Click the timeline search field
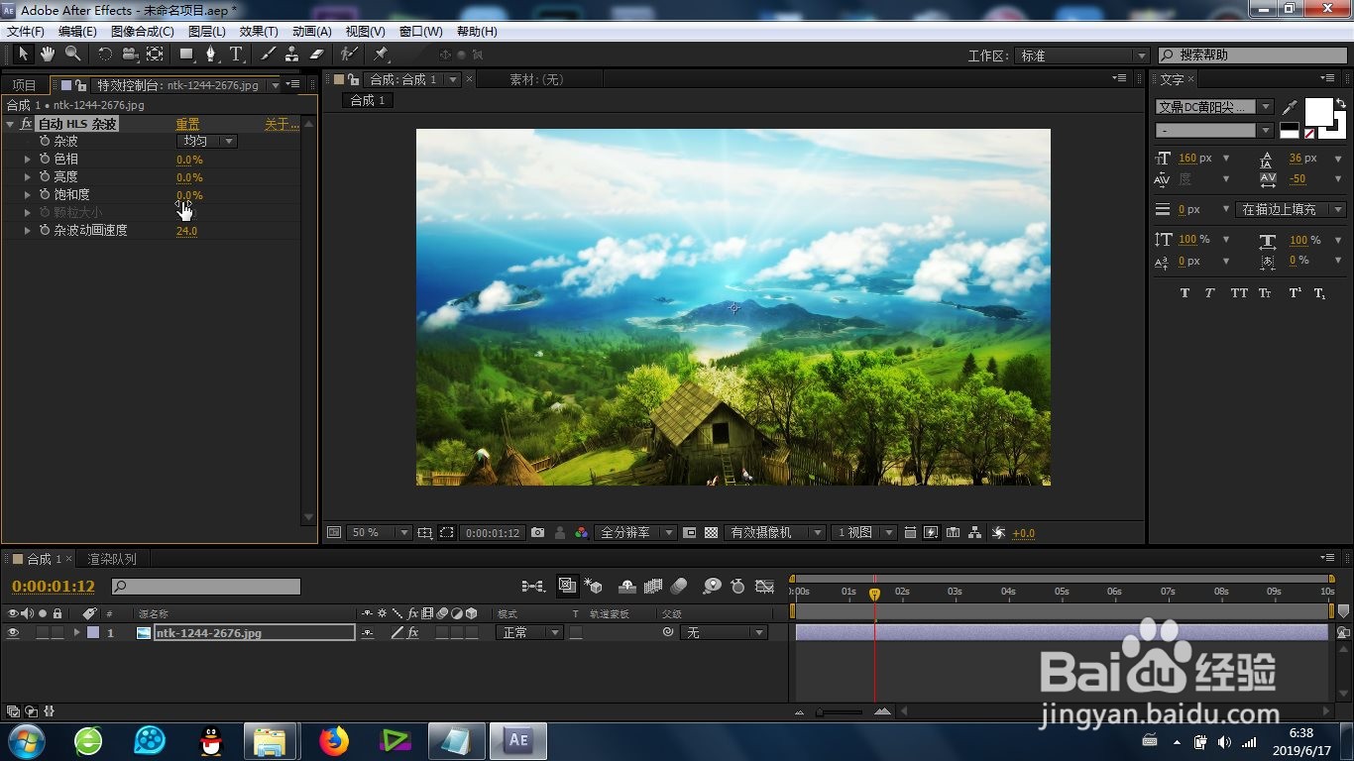 205,587
